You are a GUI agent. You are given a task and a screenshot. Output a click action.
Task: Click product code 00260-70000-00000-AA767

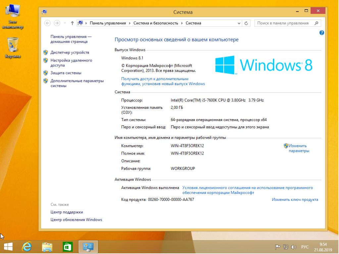click(x=171, y=199)
